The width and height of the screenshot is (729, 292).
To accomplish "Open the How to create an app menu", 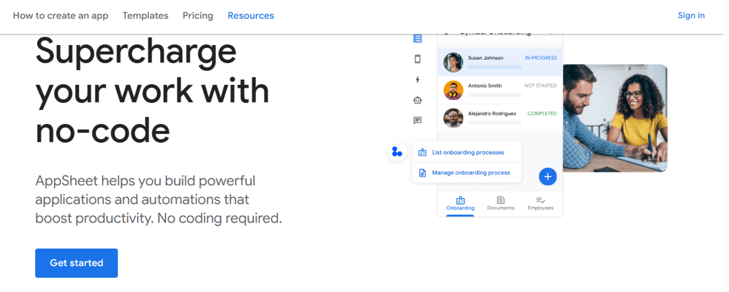I will 61,16.
